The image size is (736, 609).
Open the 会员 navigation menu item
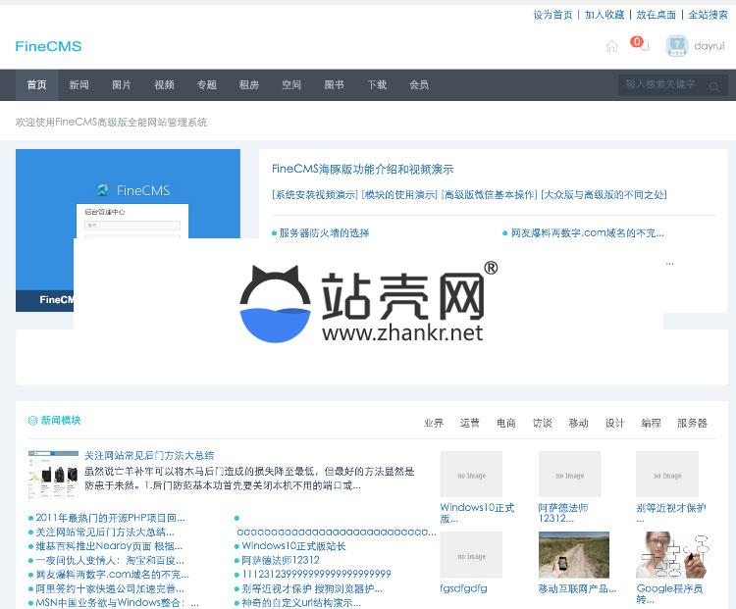(419, 85)
